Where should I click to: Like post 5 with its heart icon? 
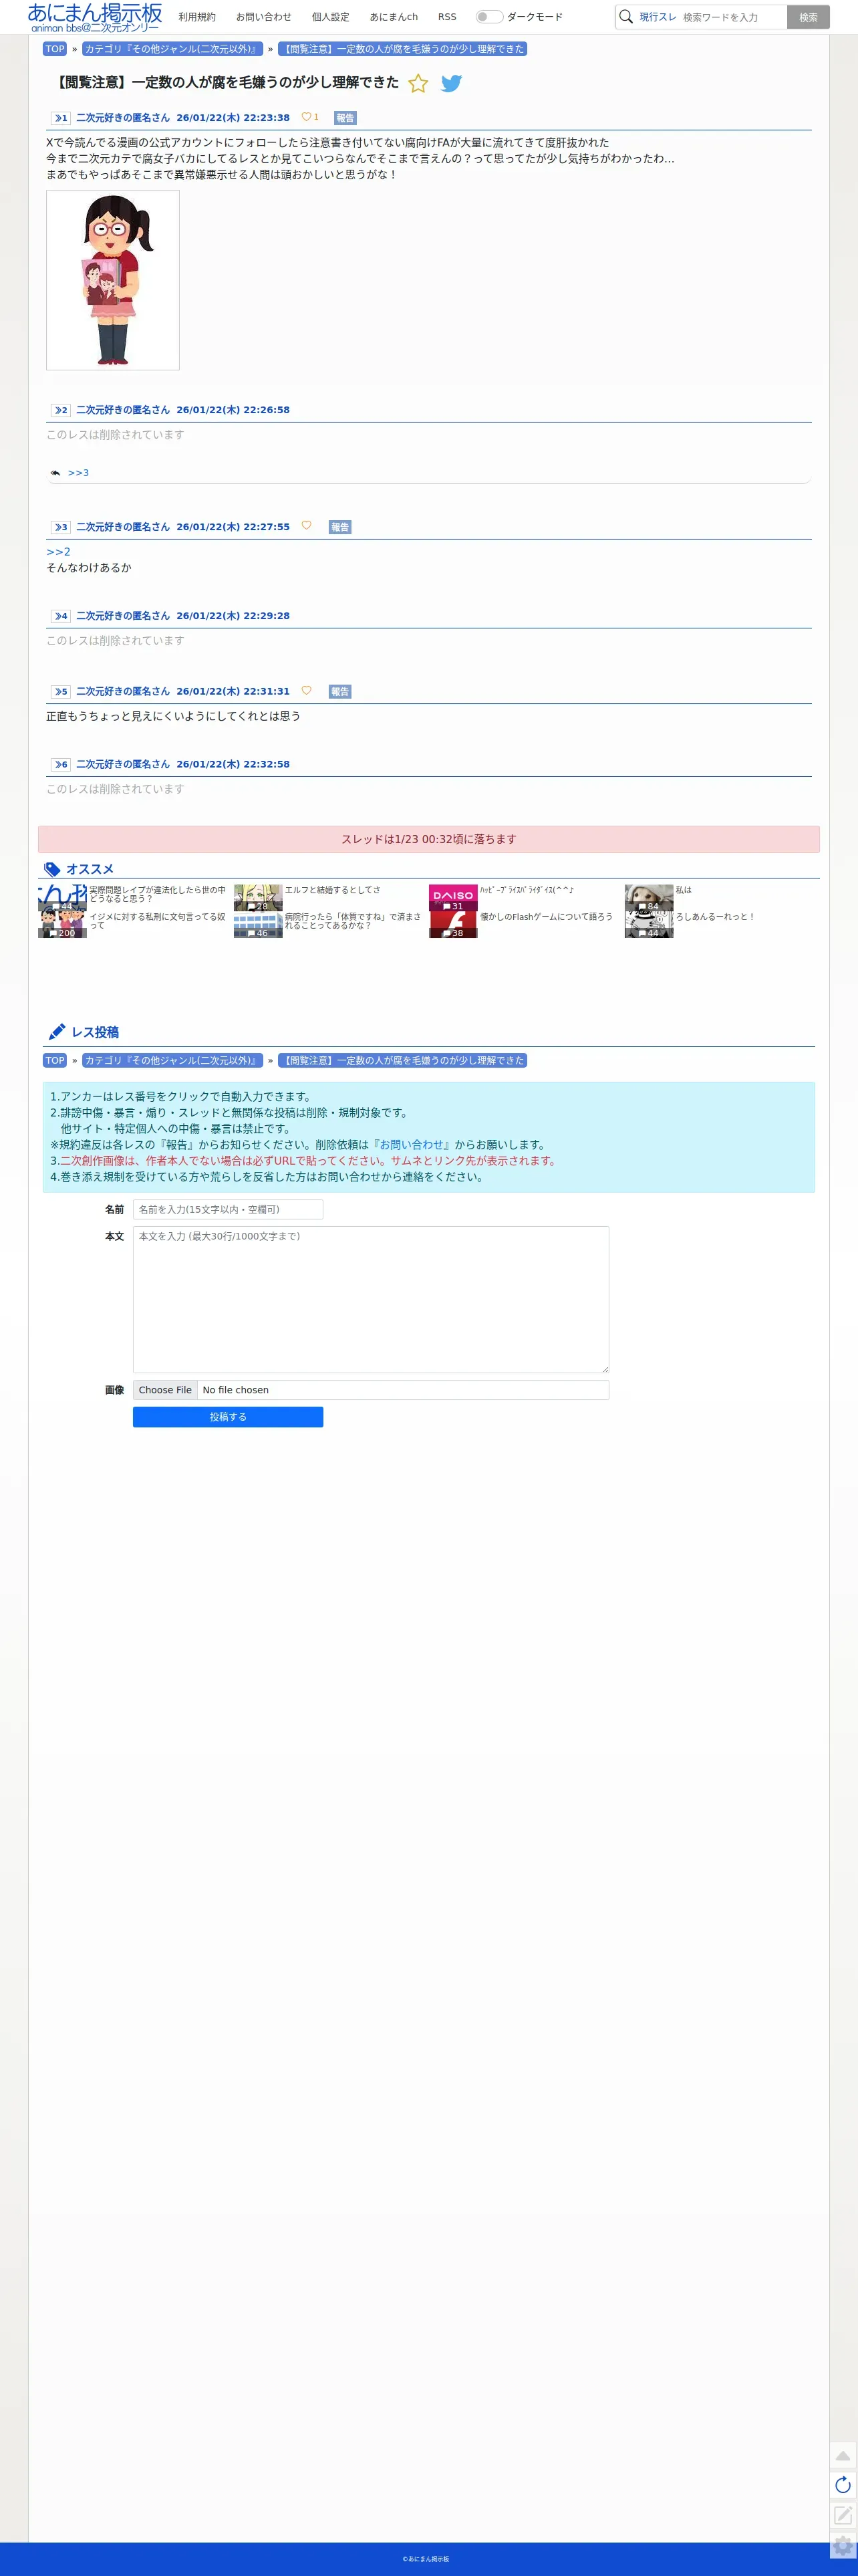point(306,691)
